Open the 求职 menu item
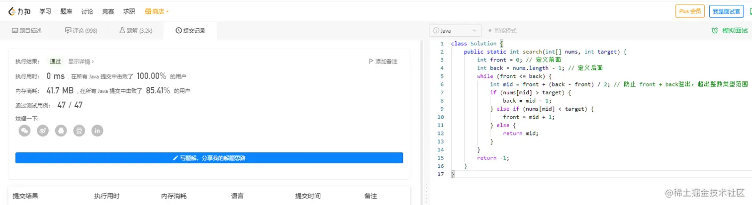 [129, 11]
